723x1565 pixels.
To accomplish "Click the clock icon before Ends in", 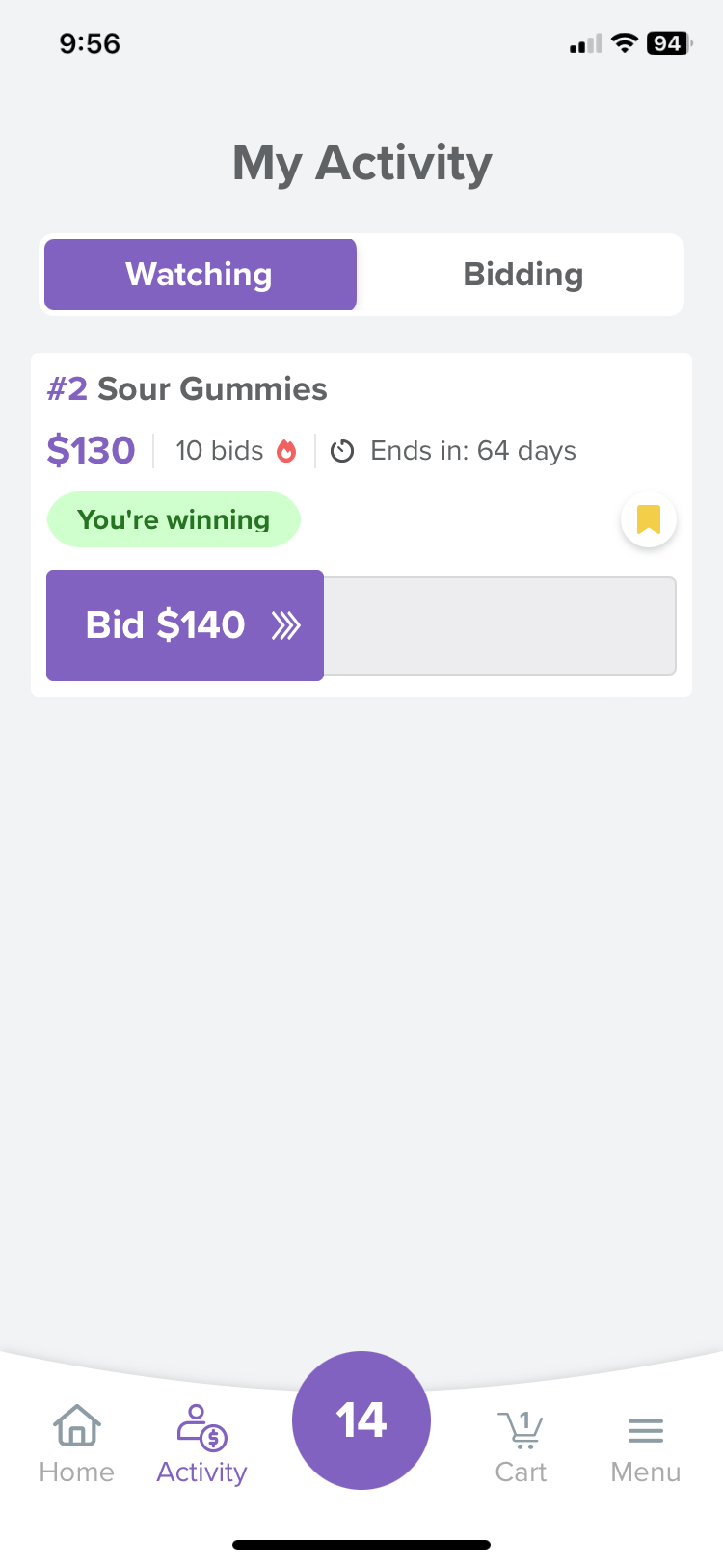I will point(342,451).
